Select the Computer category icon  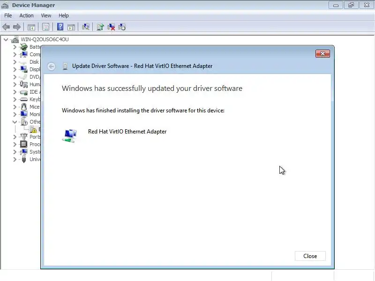tap(24, 54)
